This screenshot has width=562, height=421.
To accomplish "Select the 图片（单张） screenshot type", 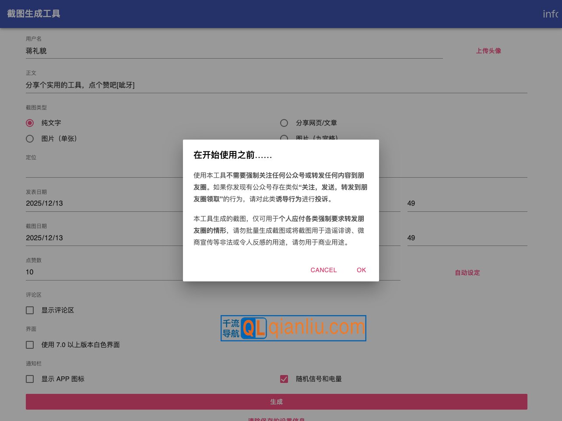I will point(30,139).
